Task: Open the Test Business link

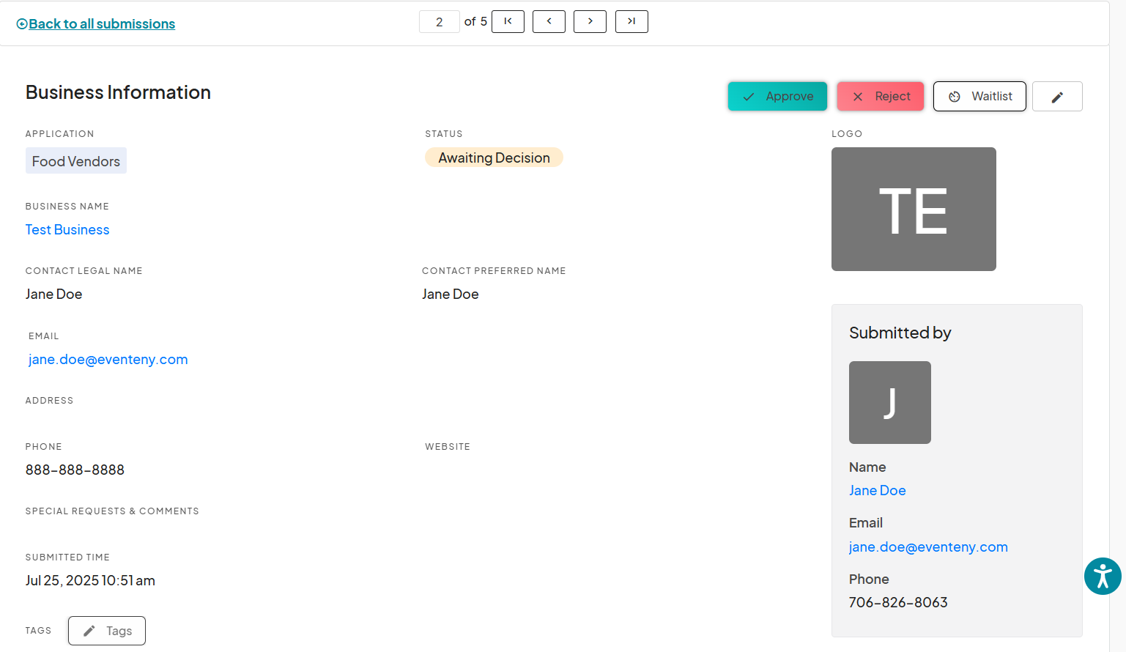Action: [67, 230]
